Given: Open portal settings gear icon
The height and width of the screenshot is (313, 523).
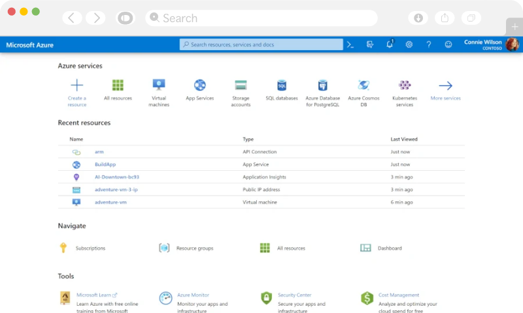Looking at the screenshot, I should tap(409, 45).
